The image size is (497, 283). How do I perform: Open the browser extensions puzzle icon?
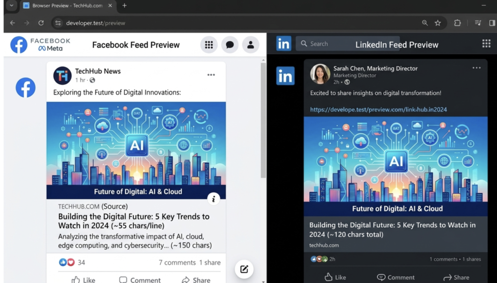457,23
